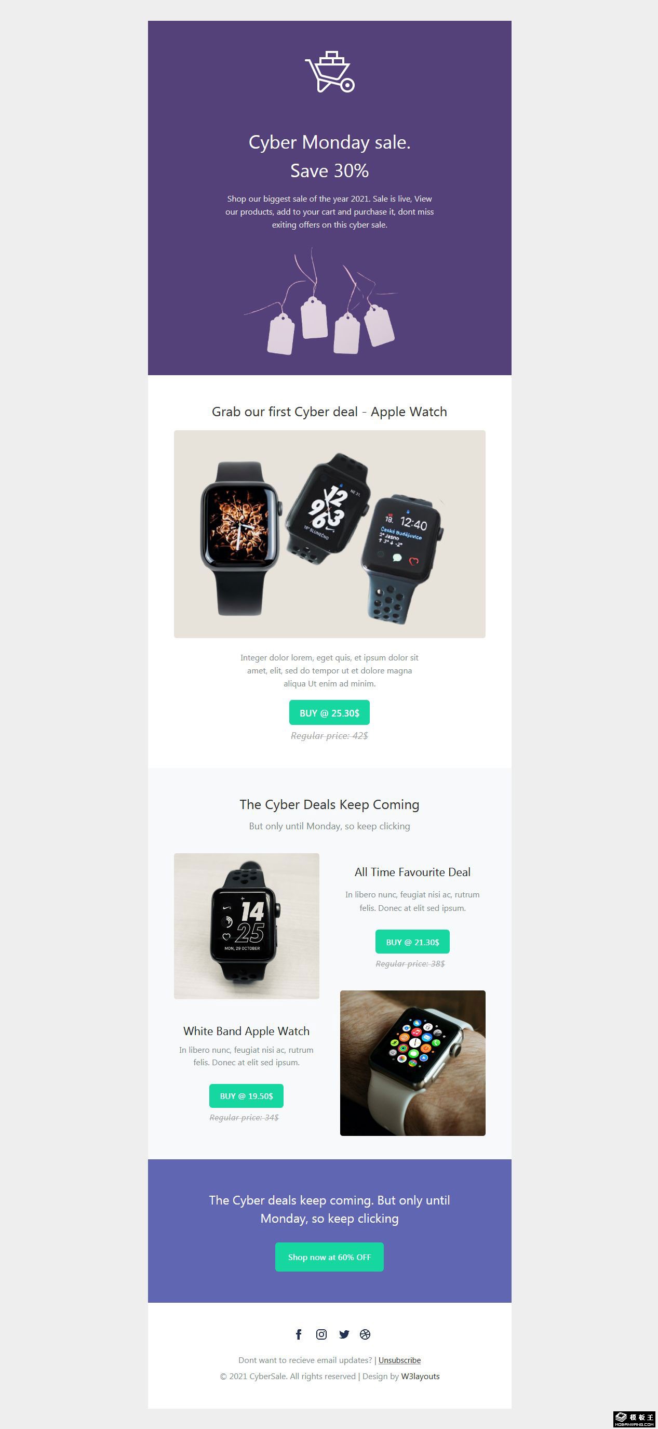Screen dimensions: 658x1429
Task: Click the wheelbarrow cart logo icon
Action: click(330, 72)
